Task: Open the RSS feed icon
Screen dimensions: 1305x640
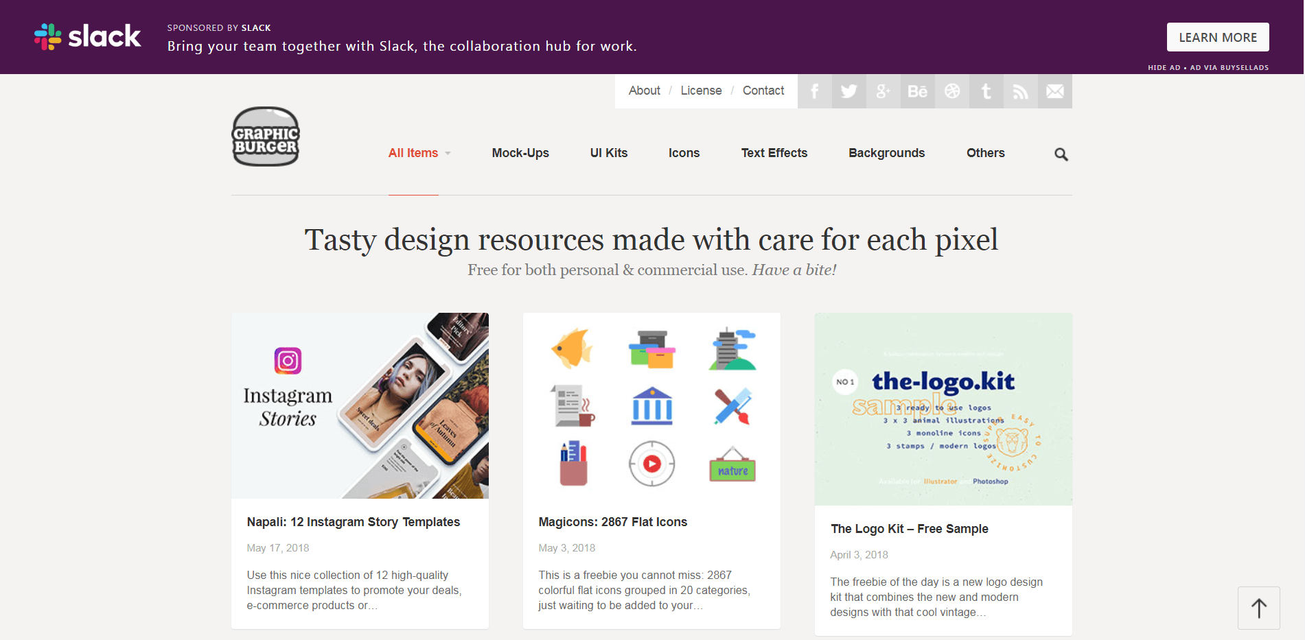Action: pos(1021,91)
